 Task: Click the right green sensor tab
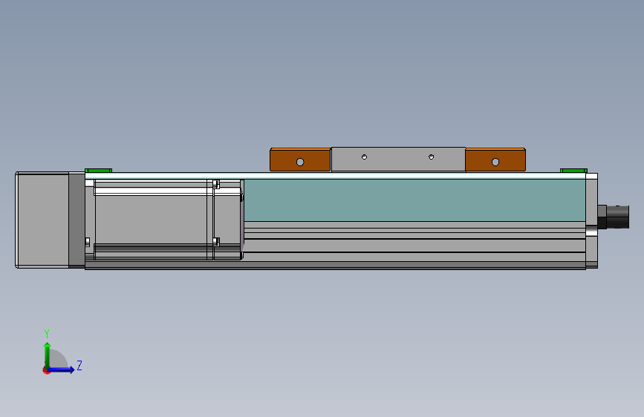pos(573,171)
